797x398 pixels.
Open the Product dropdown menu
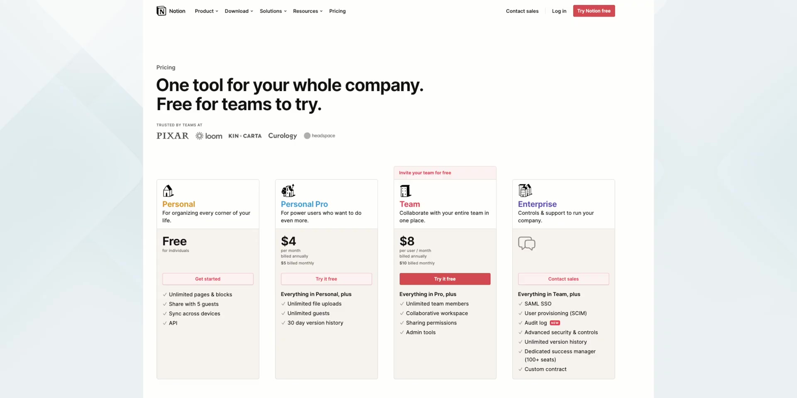(x=206, y=11)
